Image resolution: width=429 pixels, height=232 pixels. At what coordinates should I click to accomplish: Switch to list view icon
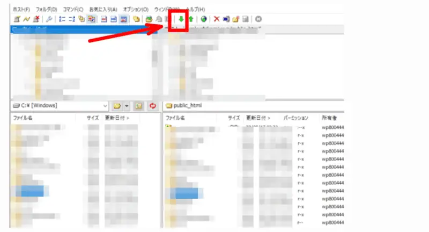coord(62,19)
